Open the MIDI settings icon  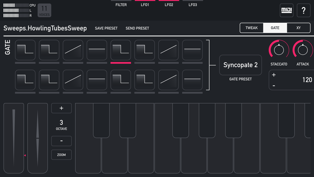click(x=287, y=10)
